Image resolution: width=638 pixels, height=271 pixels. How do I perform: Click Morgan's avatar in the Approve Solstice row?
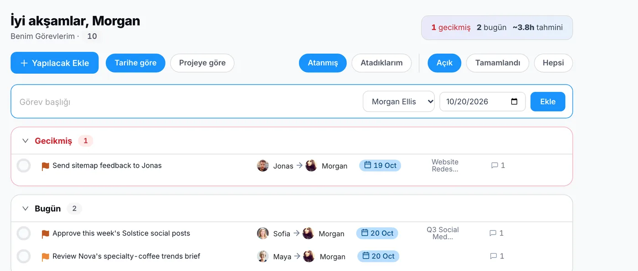coord(309,233)
